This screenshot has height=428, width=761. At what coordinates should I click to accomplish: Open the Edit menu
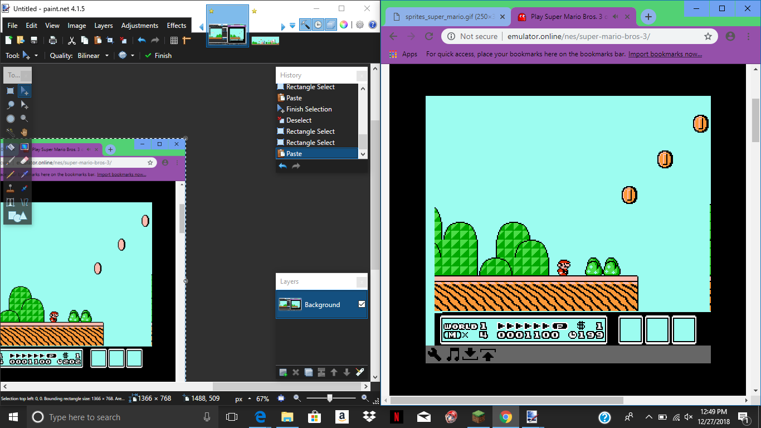(32, 26)
